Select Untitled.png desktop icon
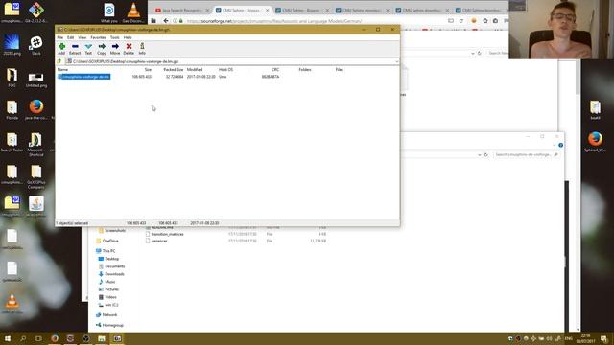This screenshot has height=345, width=614. pyautogui.click(x=36, y=79)
